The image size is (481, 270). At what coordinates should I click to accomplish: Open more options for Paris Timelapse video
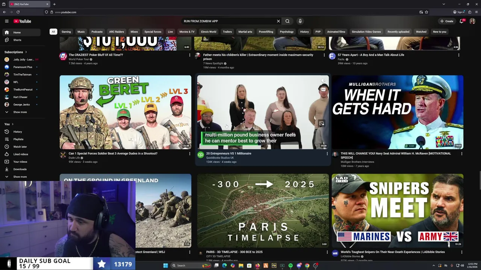point(327,252)
